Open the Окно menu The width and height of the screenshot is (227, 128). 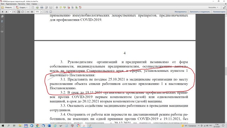pyautogui.click(x=28, y=4)
